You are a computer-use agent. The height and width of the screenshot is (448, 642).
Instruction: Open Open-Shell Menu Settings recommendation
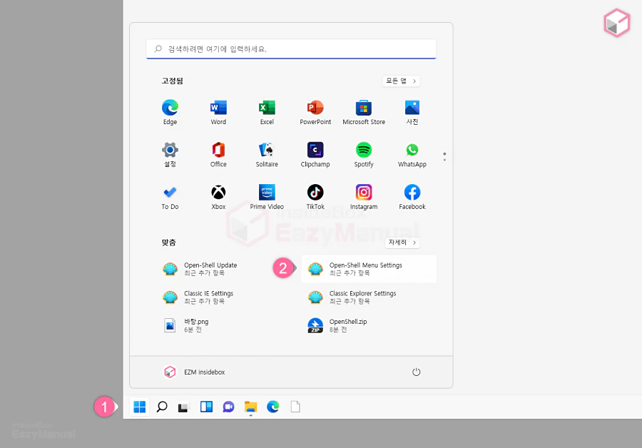[x=369, y=269]
